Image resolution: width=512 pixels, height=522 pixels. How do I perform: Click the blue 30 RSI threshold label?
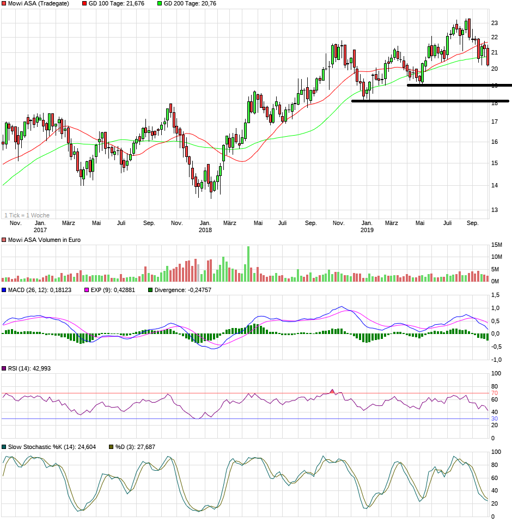pos(495,418)
